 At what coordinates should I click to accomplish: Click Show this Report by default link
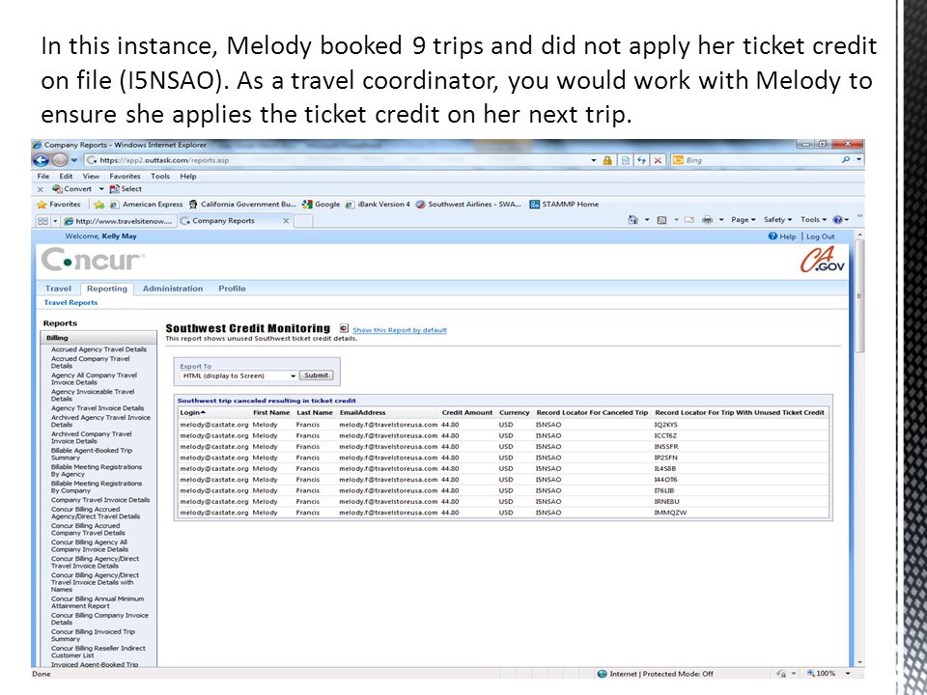400,330
